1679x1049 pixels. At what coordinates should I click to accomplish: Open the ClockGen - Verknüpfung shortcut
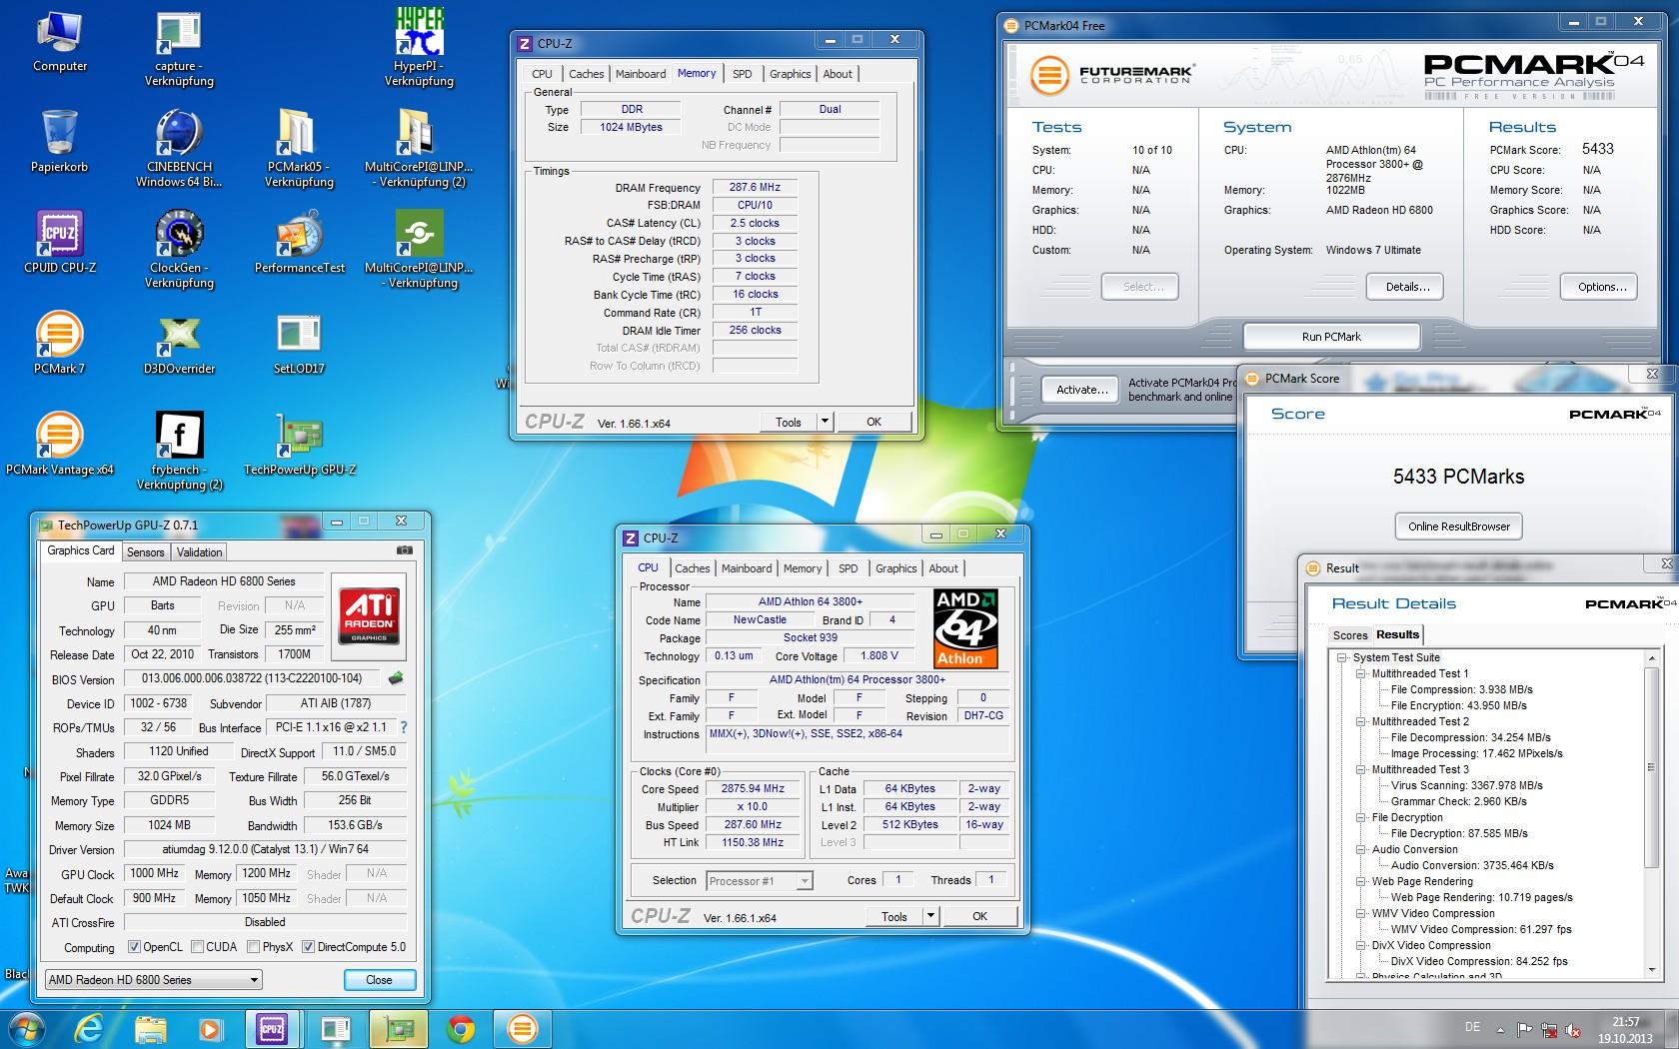coord(180,248)
